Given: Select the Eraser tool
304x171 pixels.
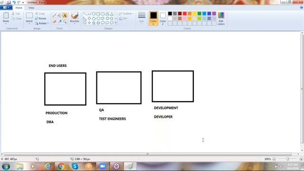Looking at the screenshot, I should (55, 22).
